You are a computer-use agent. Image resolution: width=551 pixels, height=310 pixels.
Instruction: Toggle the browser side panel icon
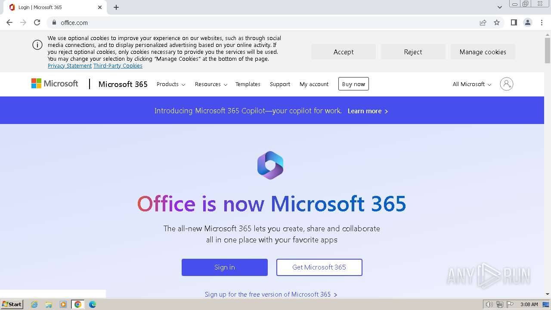click(514, 22)
